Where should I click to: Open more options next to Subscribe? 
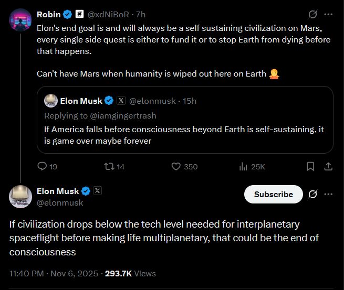tap(328, 194)
